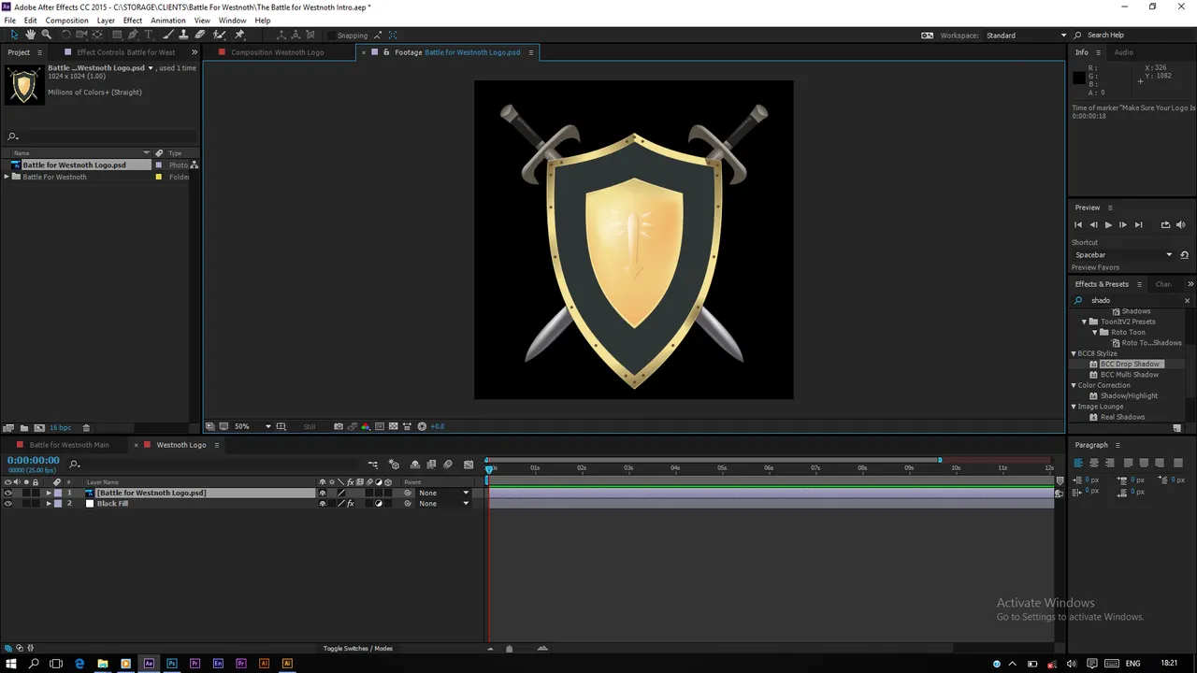
Task: Mute audio in Preview panel
Action: coord(1180,224)
